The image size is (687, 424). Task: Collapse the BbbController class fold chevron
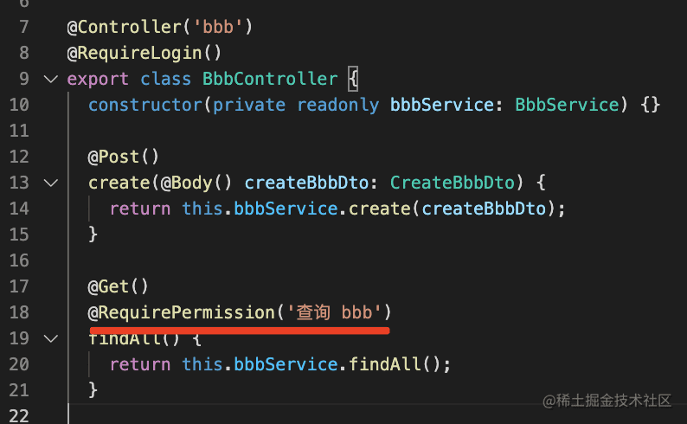50,79
